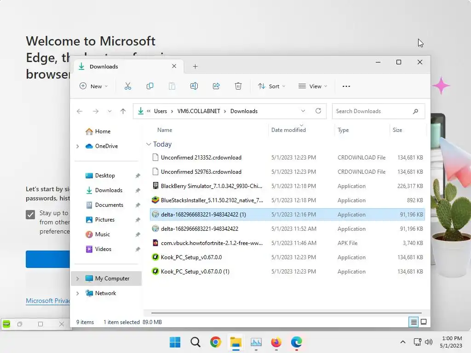The width and height of the screenshot is (471, 353).
Task: Go up one folder with up arrow
Action: [x=123, y=111]
